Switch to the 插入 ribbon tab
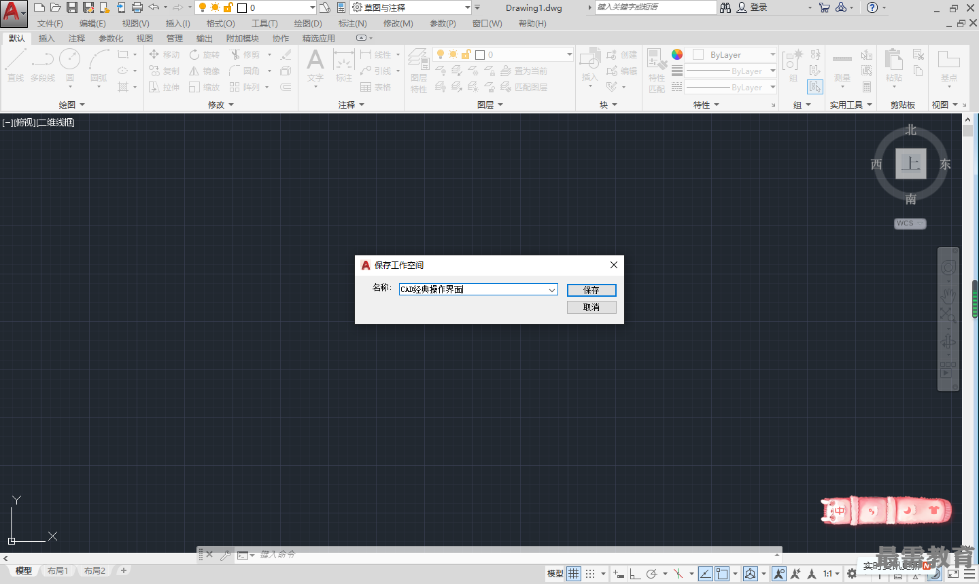Screen dimensions: 979x584 [x=47, y=39]
